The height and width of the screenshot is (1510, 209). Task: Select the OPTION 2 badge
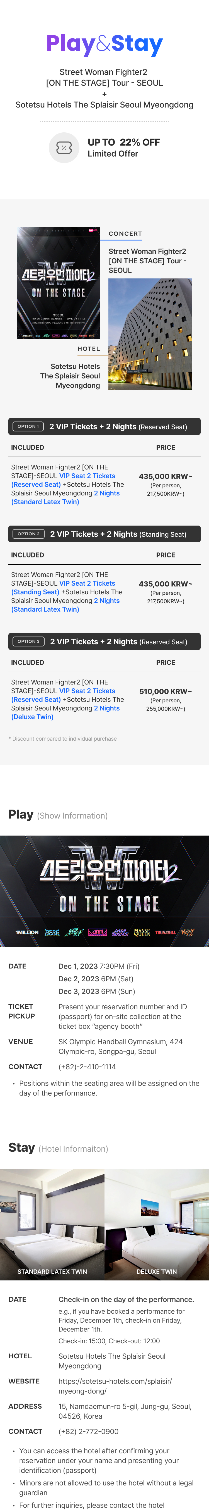[x=29, y=534]
